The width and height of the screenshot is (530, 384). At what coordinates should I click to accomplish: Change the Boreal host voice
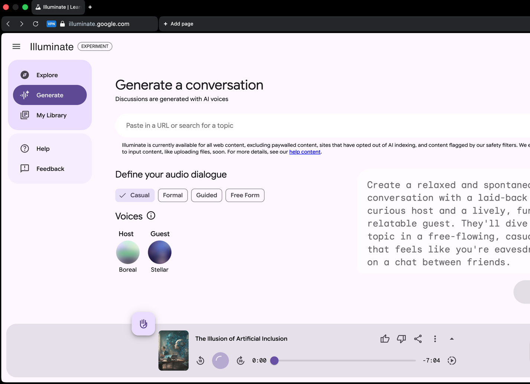(128, 252)
